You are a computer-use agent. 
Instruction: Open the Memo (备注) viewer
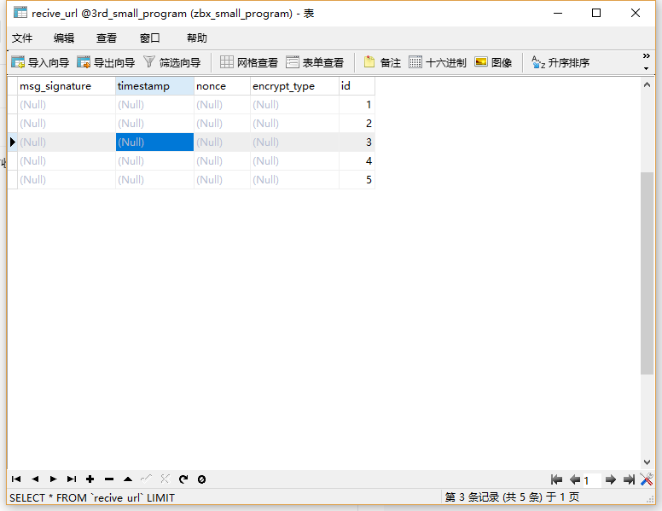point(382,62)
